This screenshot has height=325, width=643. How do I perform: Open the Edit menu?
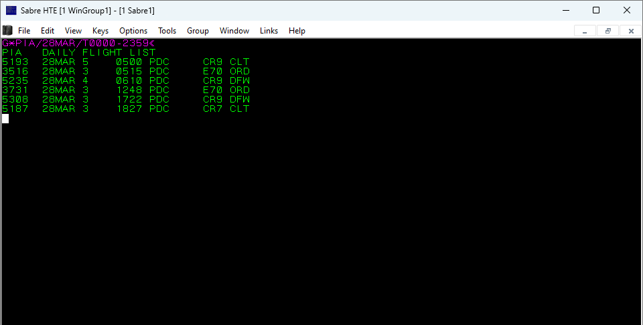pos(48,31)
